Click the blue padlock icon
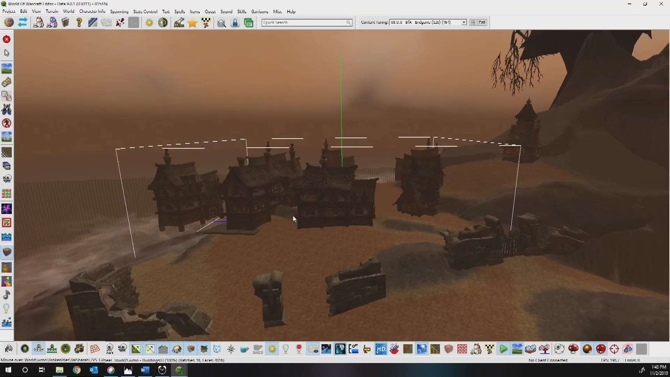Screen dimensions: 670x377 [235, 23]
